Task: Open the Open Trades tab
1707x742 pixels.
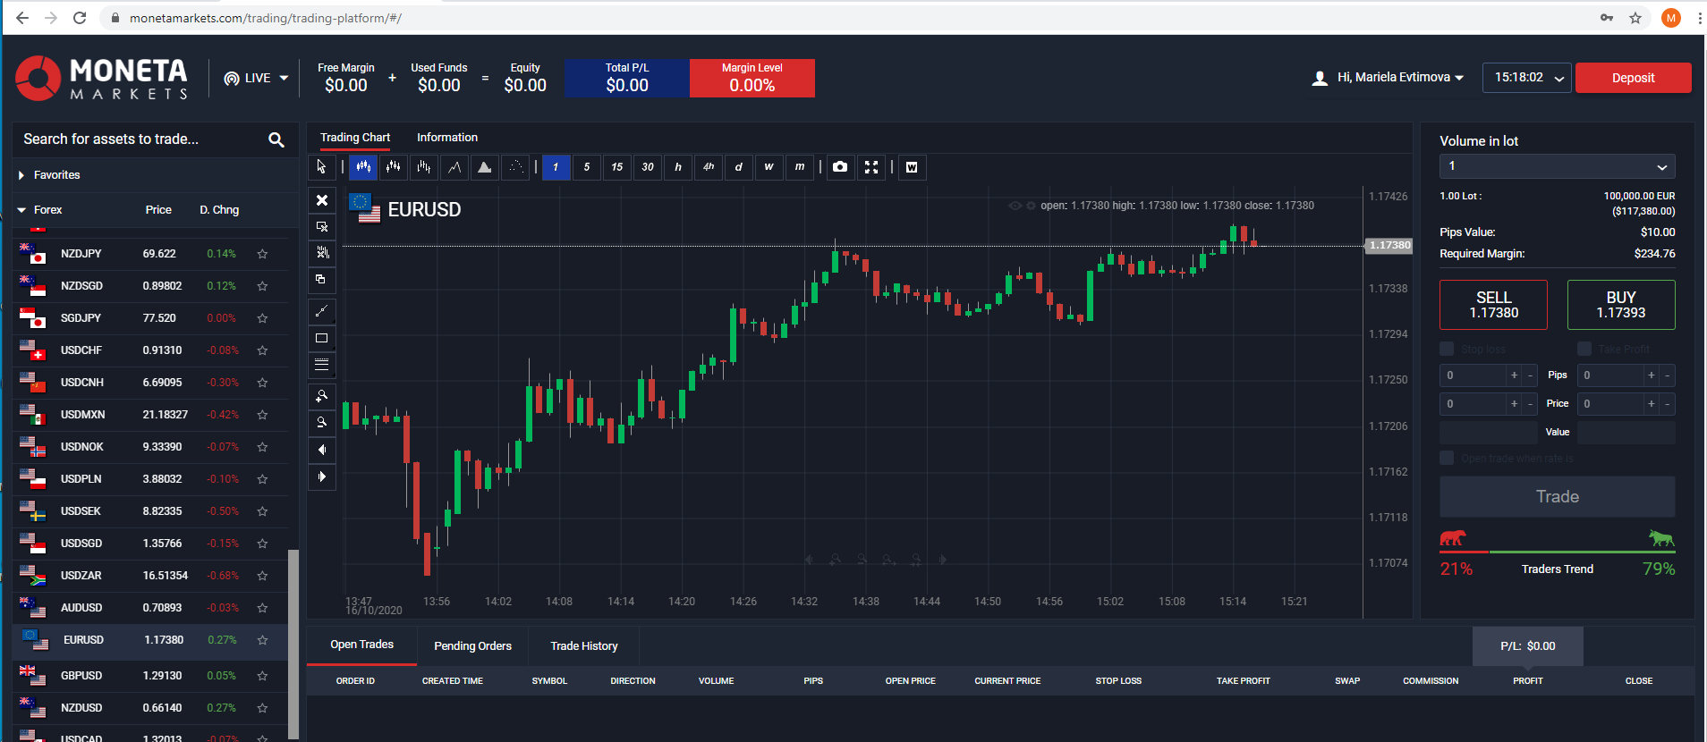Action: click(361, 645)
